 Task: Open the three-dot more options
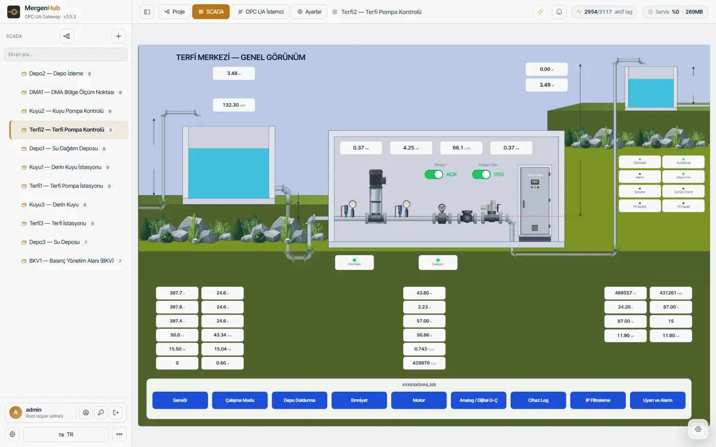click(x=119, y=434)
